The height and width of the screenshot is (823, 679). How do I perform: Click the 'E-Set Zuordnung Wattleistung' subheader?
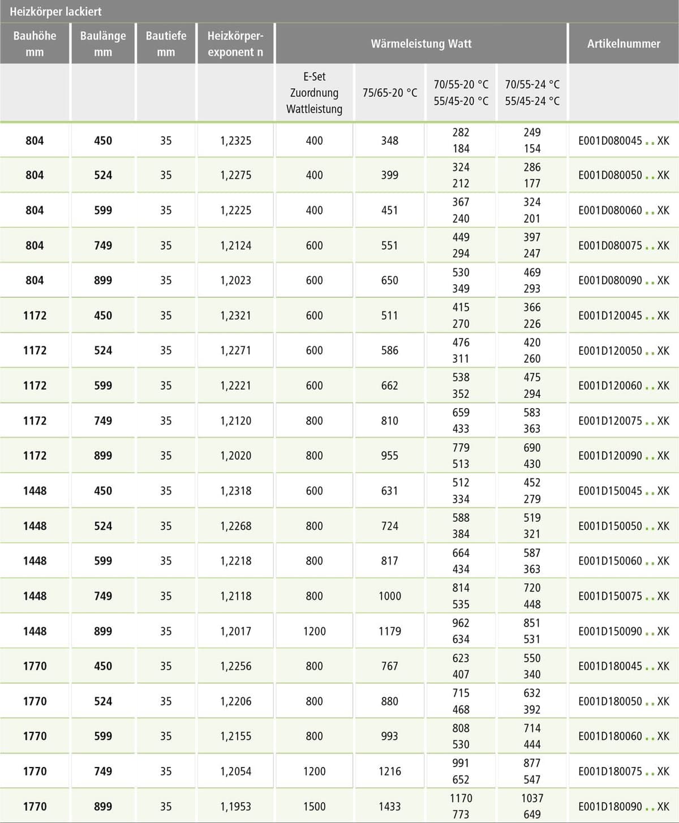[314, 93]
